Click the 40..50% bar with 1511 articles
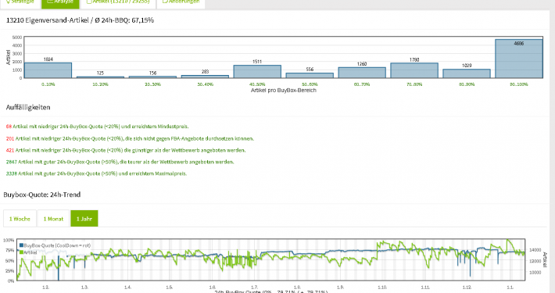 pos(257,72)
